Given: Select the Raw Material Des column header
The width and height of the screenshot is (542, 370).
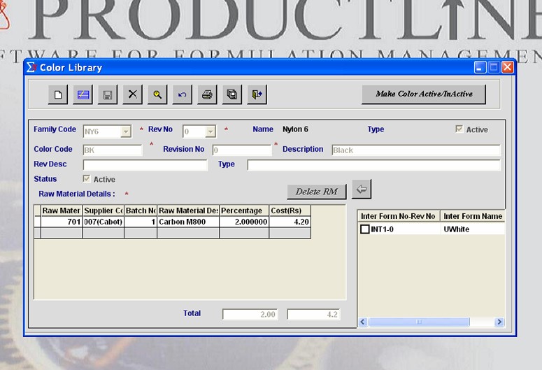Looking at the screenshot, I should 188,211.
